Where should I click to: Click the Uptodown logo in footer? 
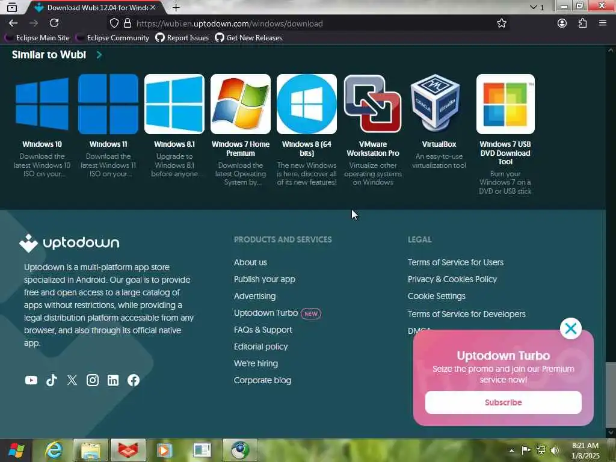pyautogui.click(x=69, y=243)
